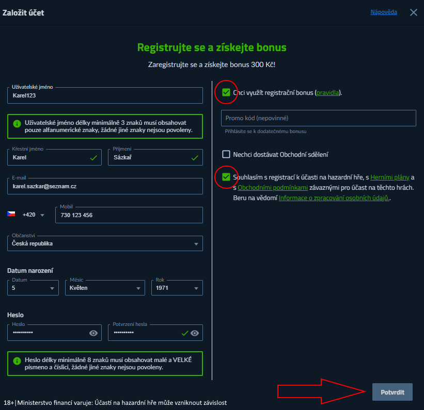Open the Měsíc dropdown showing Květen
Screen dimensions: 424x410
click(105, 288)
